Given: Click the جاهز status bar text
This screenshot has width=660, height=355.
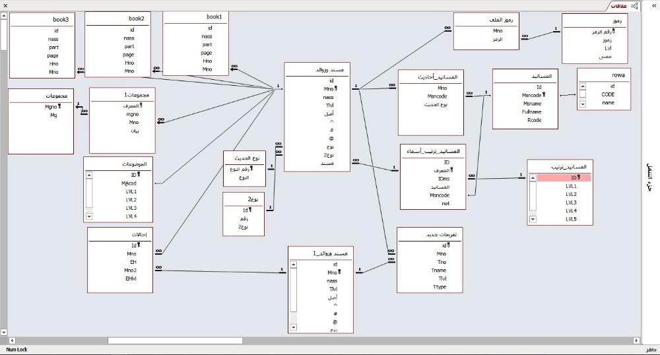Looking at the screenshot, I should click(x=651, y=350).
